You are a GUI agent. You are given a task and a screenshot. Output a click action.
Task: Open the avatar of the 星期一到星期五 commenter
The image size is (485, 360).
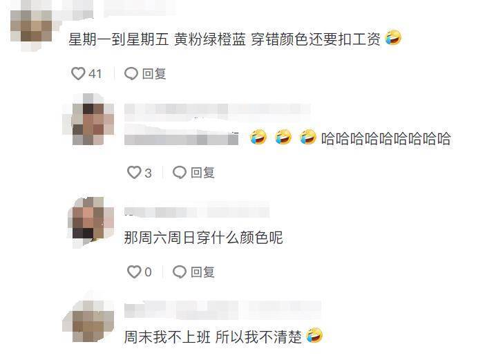(31, 26)
